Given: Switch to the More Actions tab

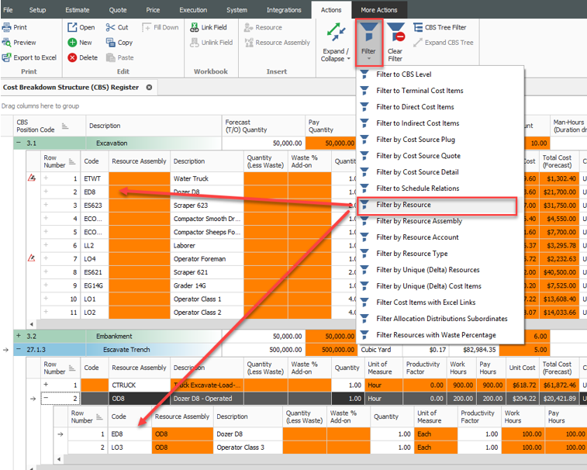Looking at the screenshot, I should coord(379,10).
